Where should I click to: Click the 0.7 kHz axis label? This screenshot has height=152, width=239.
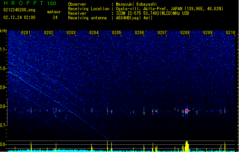[x=3, y=125]
